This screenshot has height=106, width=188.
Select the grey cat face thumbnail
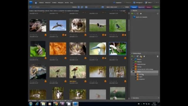(78, 49)
